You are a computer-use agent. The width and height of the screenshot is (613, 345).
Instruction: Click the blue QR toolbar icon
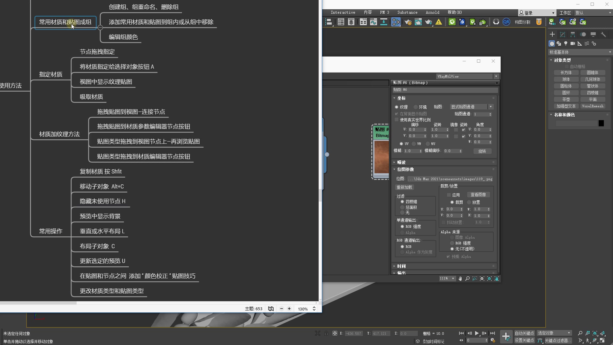pyautogui.click(x=506, y=22)
